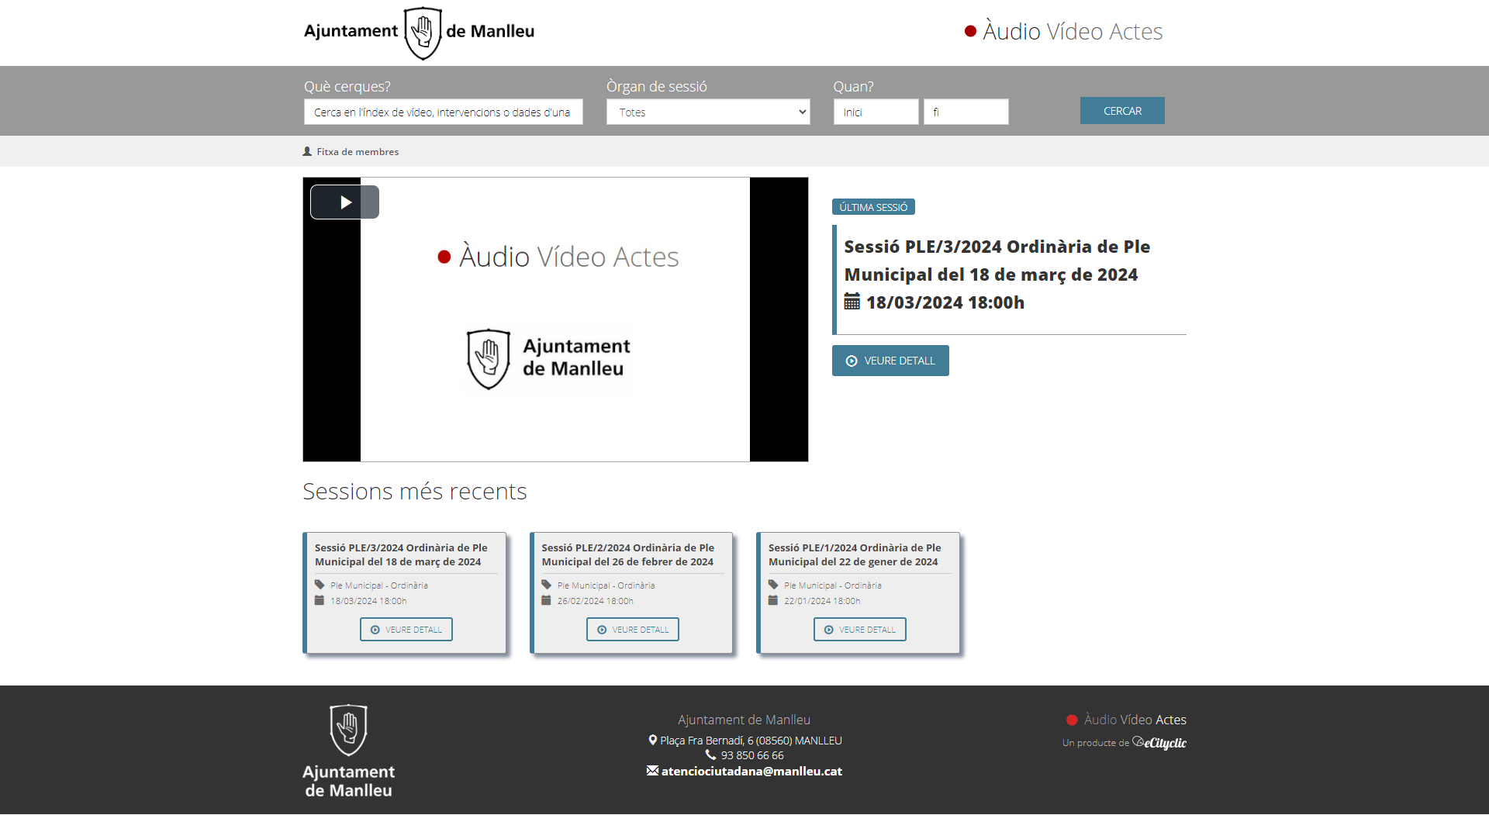Click the footer 'Ajuntament de Manlleu' heading text
The image size is (1489, 815).
744,720
